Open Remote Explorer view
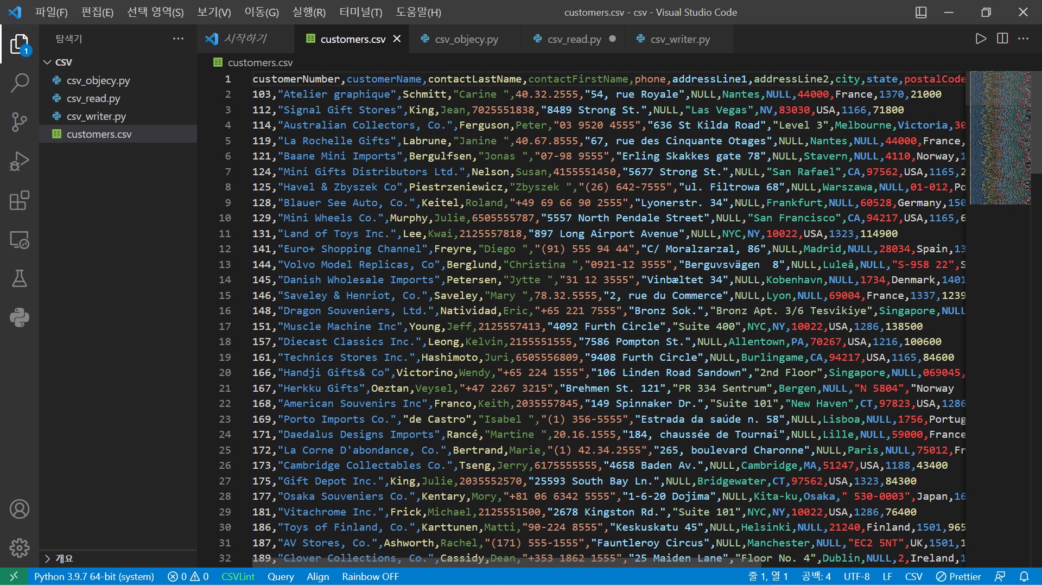The width and height of the screenshot is (1042, 586). click(20, 240)
